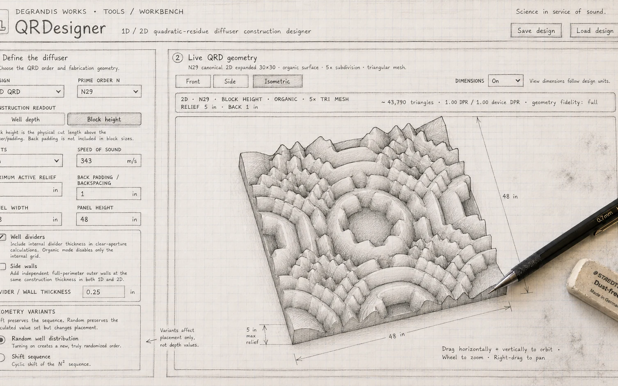Select the Isometric view tab

277,81
